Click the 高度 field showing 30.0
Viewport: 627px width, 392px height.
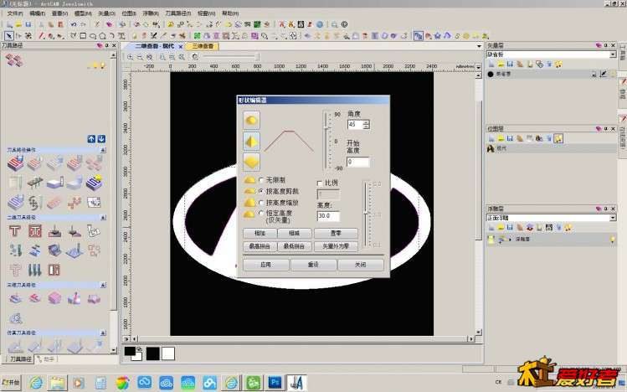(328, 216)
